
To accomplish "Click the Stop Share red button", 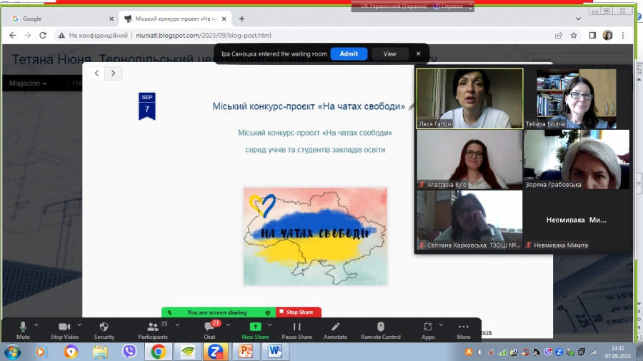I will click(x=299, y=312).
